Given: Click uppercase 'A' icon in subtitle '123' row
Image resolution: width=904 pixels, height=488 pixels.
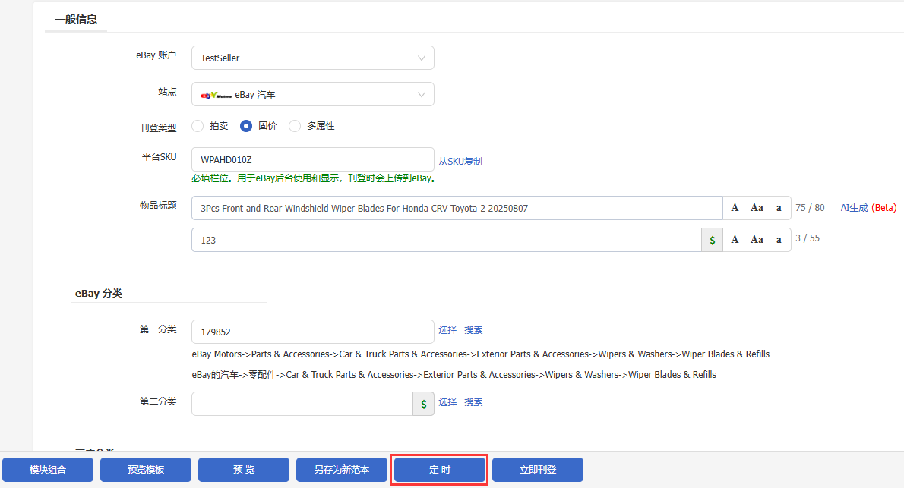Looking at the screenshot, I should coord(735,240).
